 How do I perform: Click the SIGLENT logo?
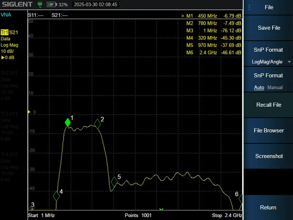(17, 4)
